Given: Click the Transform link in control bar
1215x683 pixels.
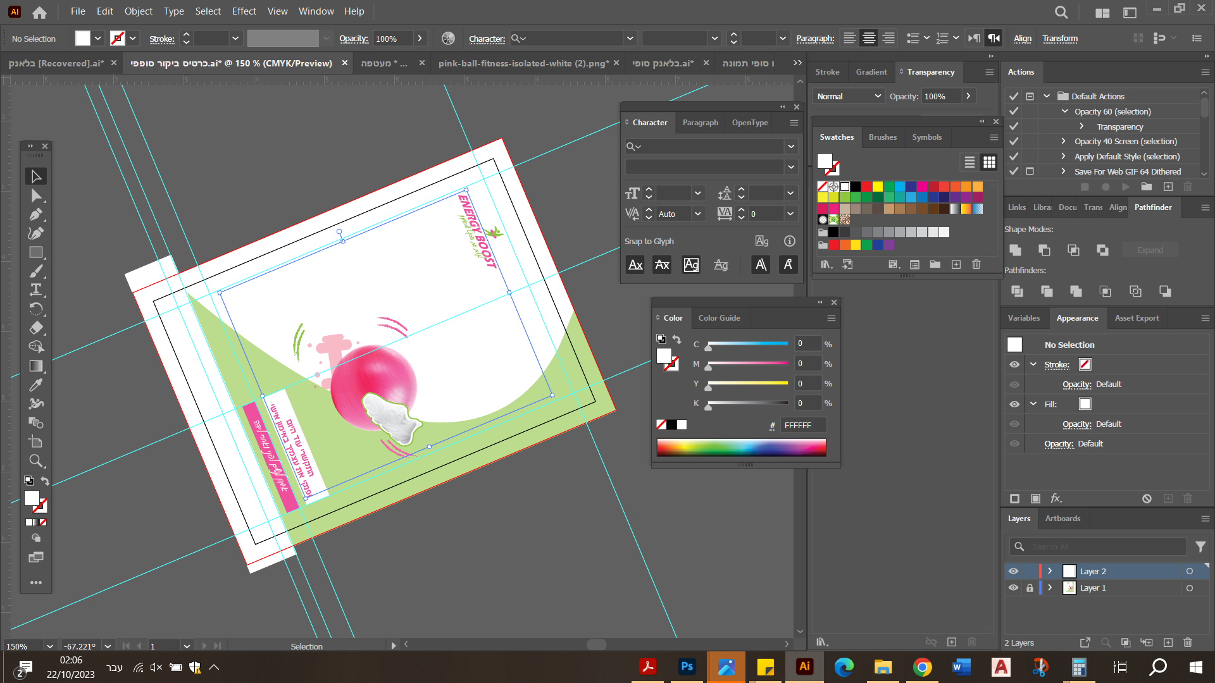Looking at the screenshot, I should pyautogui.click(x=1060, y=39).
